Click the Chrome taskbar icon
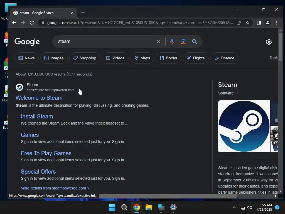This screenshot has width=285, height=214. [136, 207]
